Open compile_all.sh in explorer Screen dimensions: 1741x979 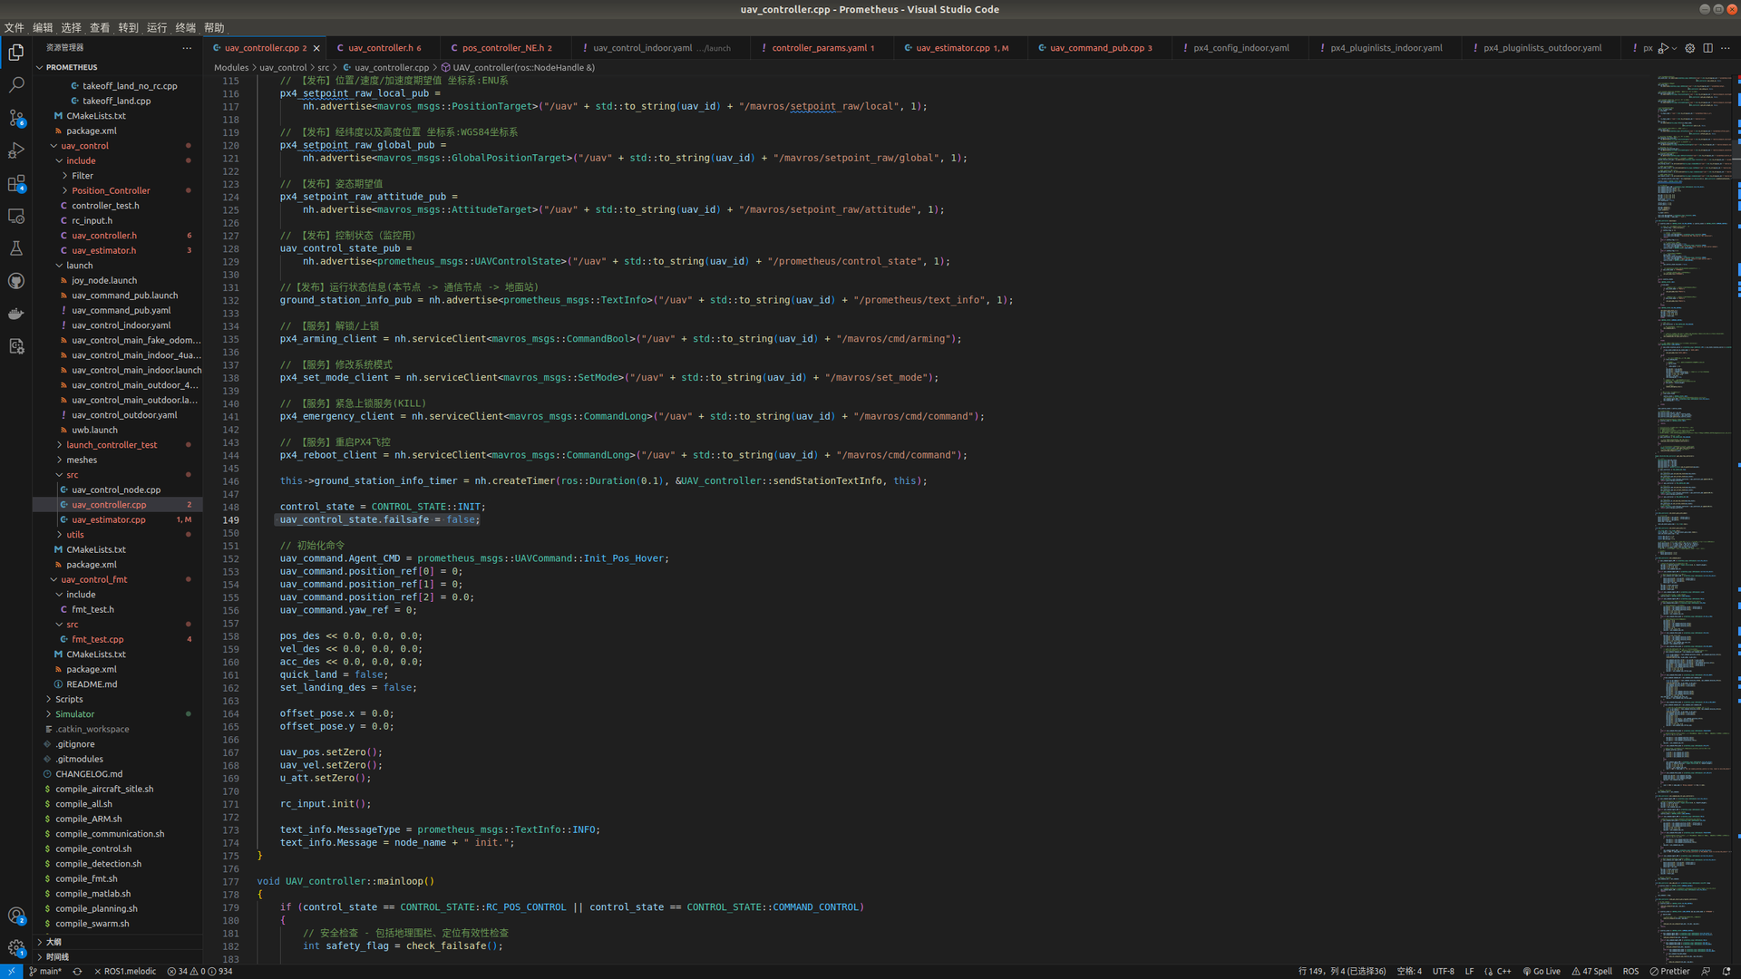(x=117, y=804)
